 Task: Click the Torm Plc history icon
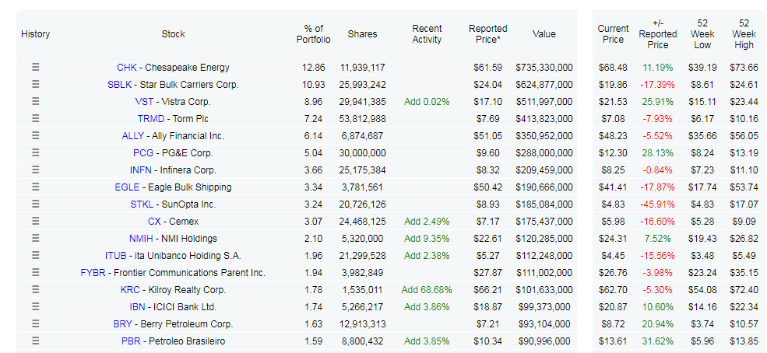[x=35, y=119]
